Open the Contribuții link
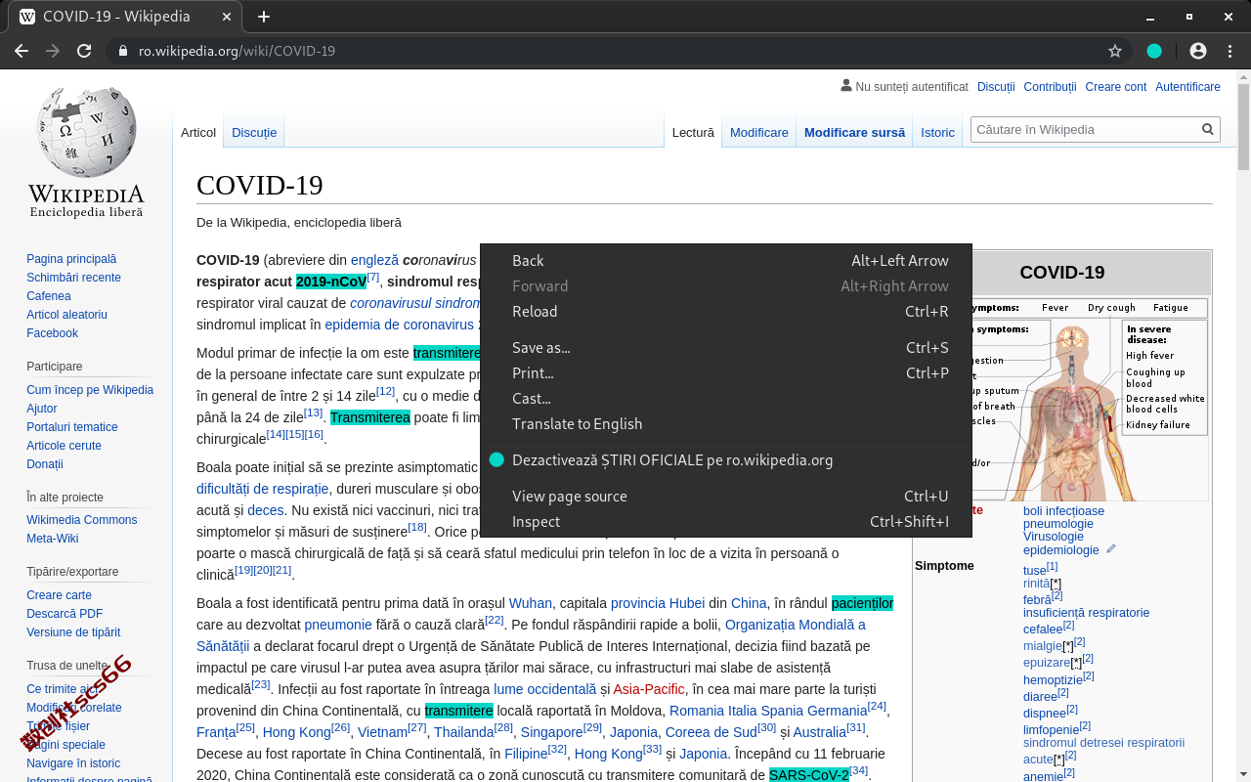This screenshot has height=782, width=1251. click(x=1050, y=87)
